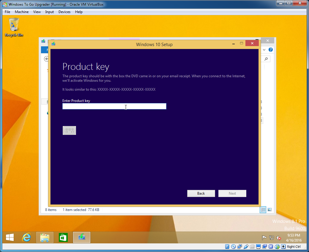
Task: Click the Back button in Setup
Action: (x=201, y=193)
